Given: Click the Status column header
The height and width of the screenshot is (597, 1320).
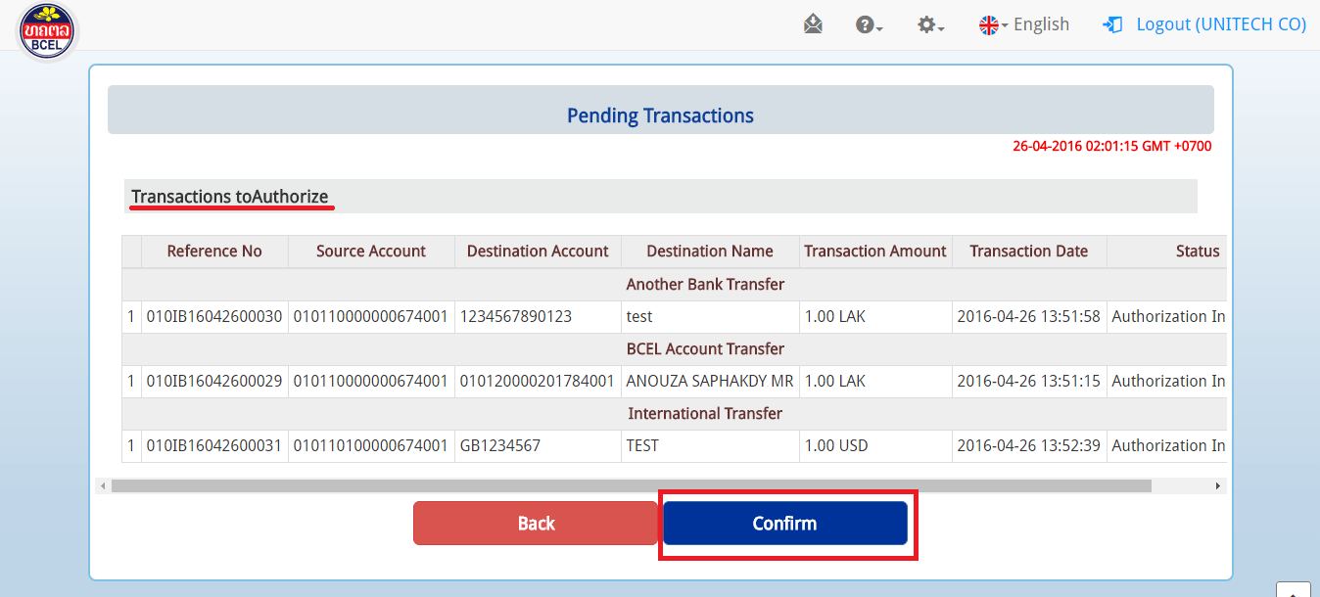Looking at the screenshot, I should [1166, 252].
